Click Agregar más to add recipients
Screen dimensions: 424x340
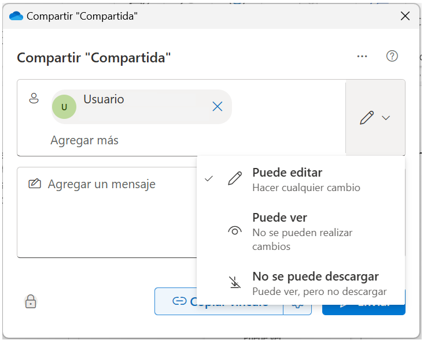84,140
